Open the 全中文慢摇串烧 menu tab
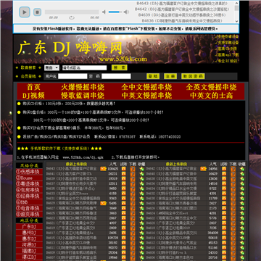The height and width of the screenshot is (261, 261). pyautogui.click(x=146, y=87)
